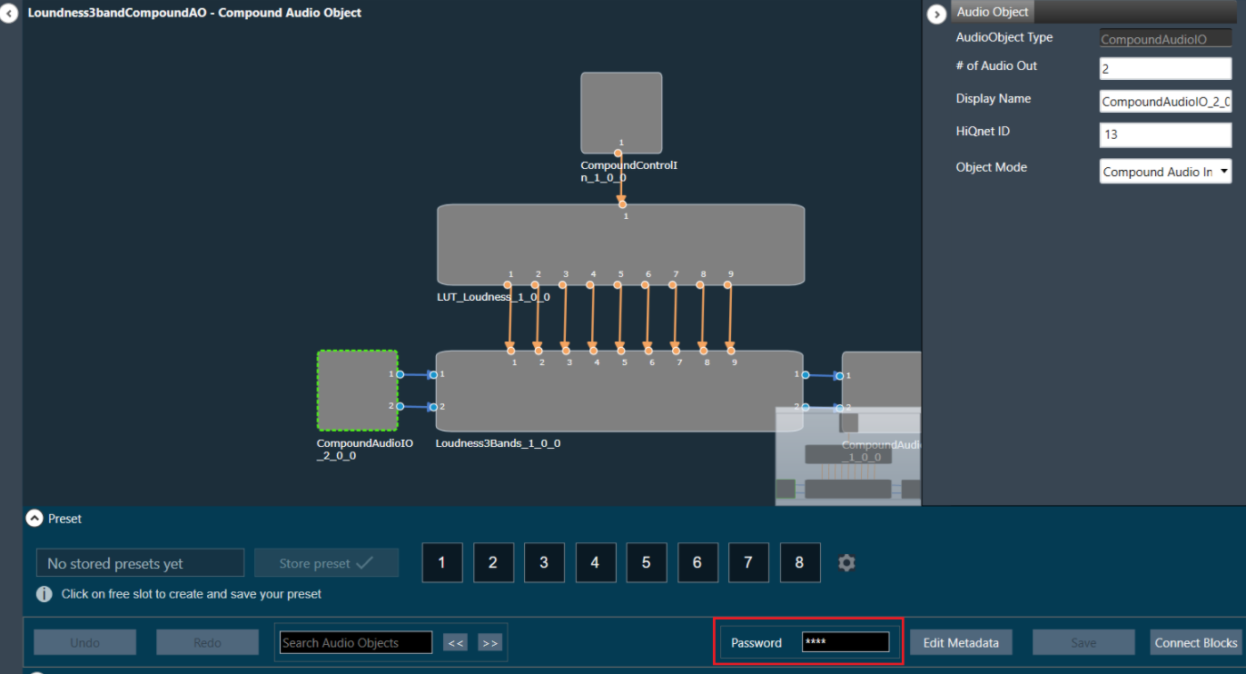Click the minimap overview thumbnail
This screenshot has width=1246, height=674.
click(847, 456)
